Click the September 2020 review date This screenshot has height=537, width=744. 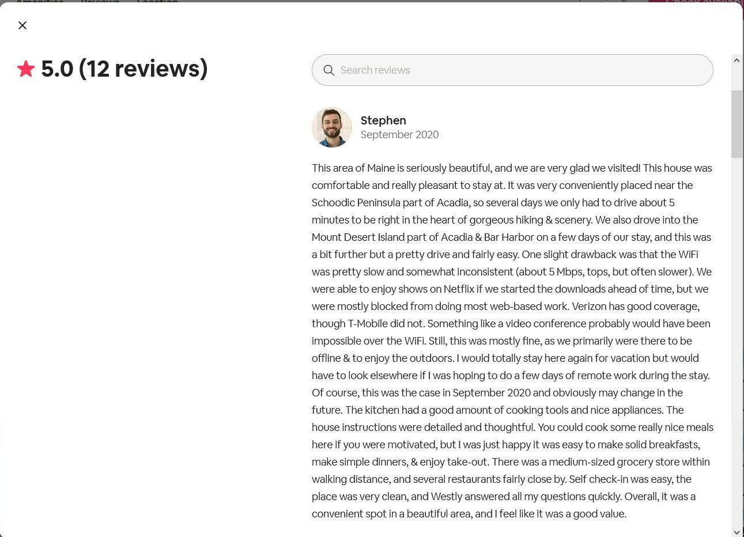click(399, 135)
